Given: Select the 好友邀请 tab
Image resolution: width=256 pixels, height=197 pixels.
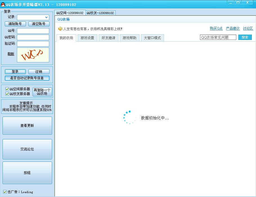Looking at the screenshot, I should (108, 38).
